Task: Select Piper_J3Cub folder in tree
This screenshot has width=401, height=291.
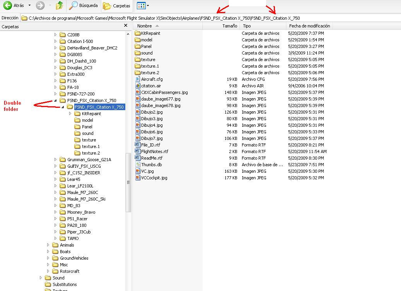Action: coord(79,232)
